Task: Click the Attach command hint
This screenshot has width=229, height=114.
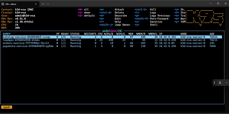Action: pyautogui.click(x=119, y=9)
